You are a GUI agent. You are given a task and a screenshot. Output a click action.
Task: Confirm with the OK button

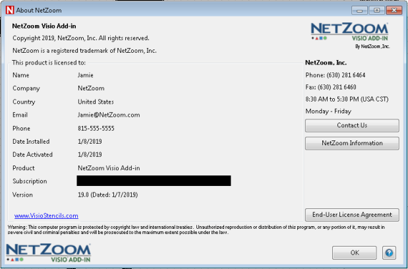tap(354, 253)
